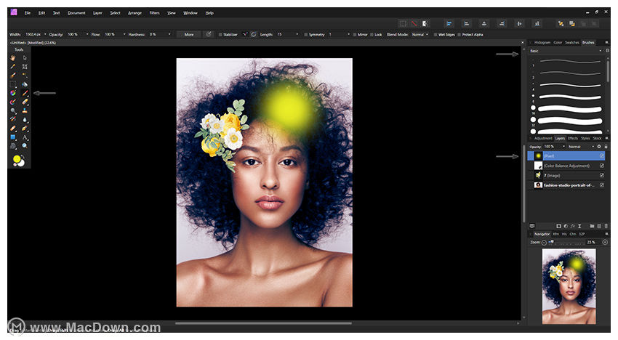Screen dimensions: 618x340
Task: Open the Layer menu
Action: click(x=97, y=13)
